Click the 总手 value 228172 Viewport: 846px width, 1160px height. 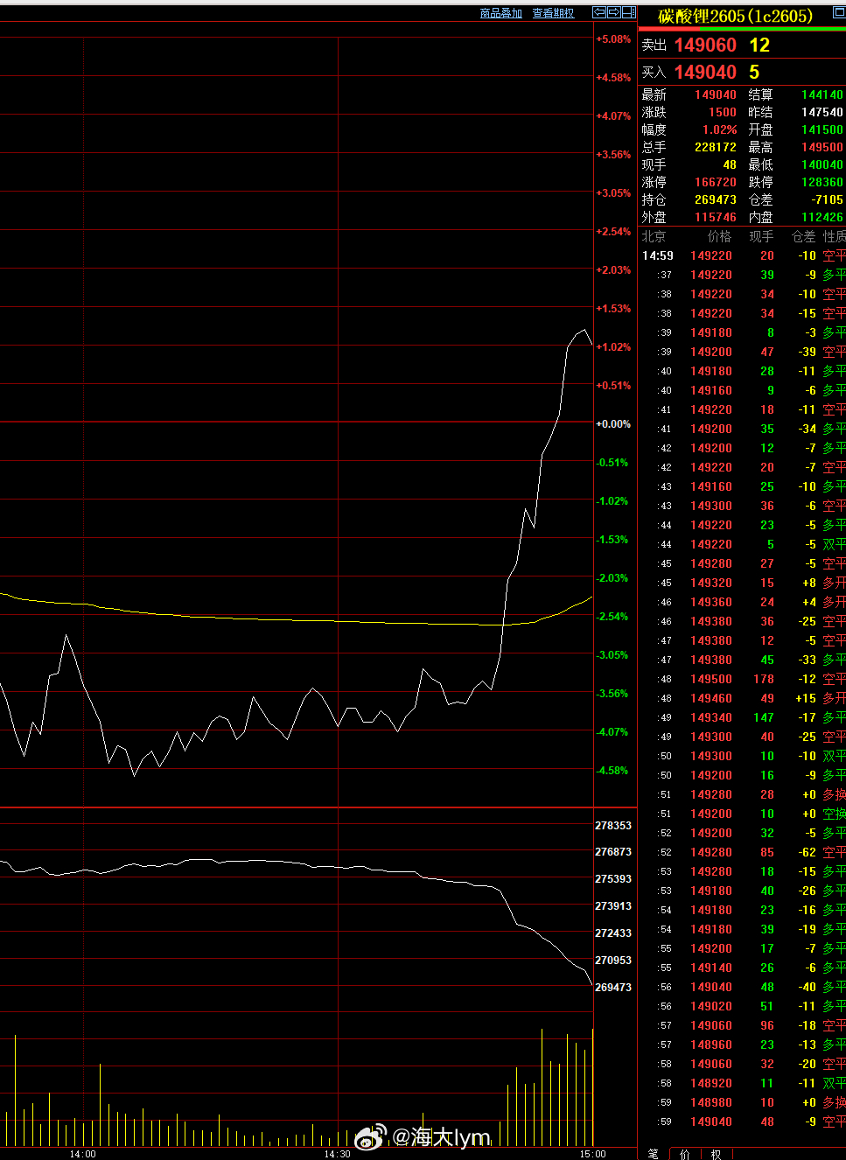(716, 147)
